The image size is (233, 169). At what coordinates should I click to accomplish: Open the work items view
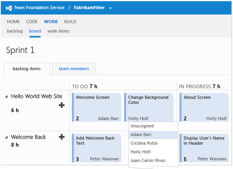click(x=59, y=31)
